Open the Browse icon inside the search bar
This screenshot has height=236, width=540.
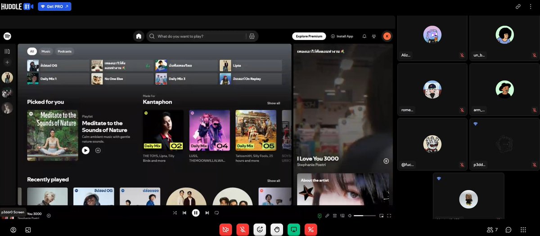(252, 36)
